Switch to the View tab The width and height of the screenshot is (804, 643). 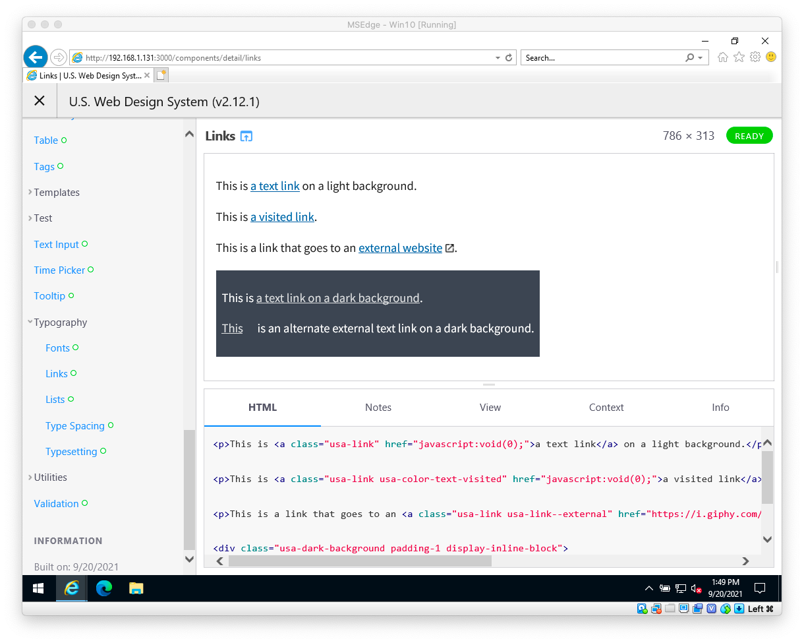tap(490, 408)
